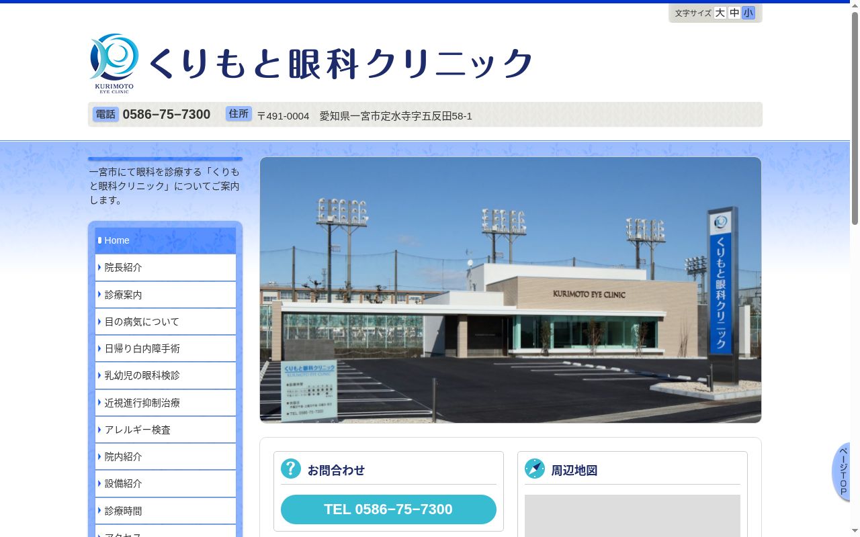This screenshot has height=537, width=860.
Task: Click the TEL 0586-75-7300 button
Action: pyautogui.click(x=388, y=509)
